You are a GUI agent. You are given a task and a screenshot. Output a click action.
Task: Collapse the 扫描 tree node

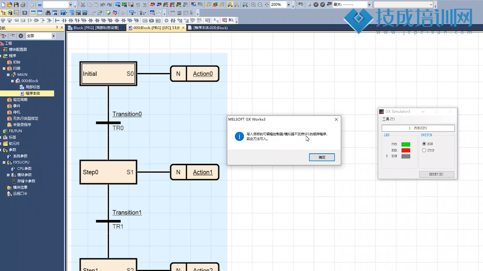(4, 68)
